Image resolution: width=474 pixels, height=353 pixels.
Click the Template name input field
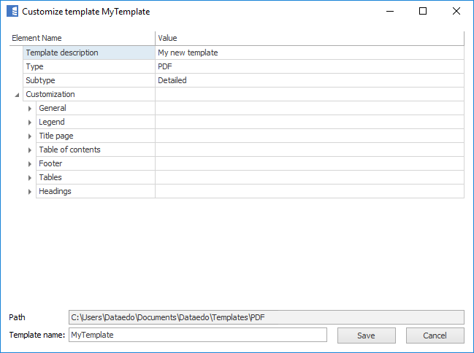pyautogui.click(x=197, y=335)
